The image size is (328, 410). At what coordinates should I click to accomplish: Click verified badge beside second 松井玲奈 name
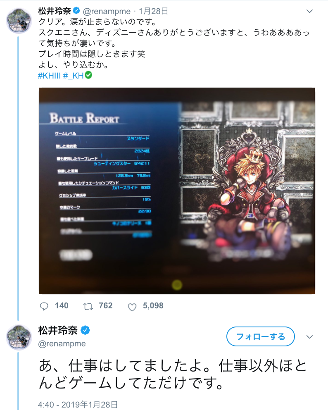[x=85, y=331]
